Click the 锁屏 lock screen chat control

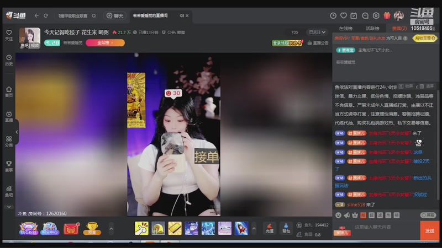coord(406,86)
